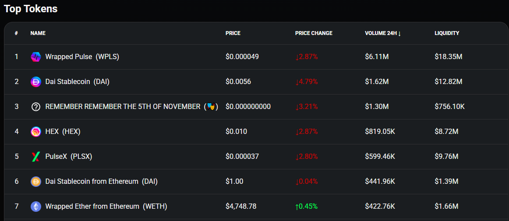Click the 3.21% price change value
Viewport: 509px width, 221px height.
[307, 106]
